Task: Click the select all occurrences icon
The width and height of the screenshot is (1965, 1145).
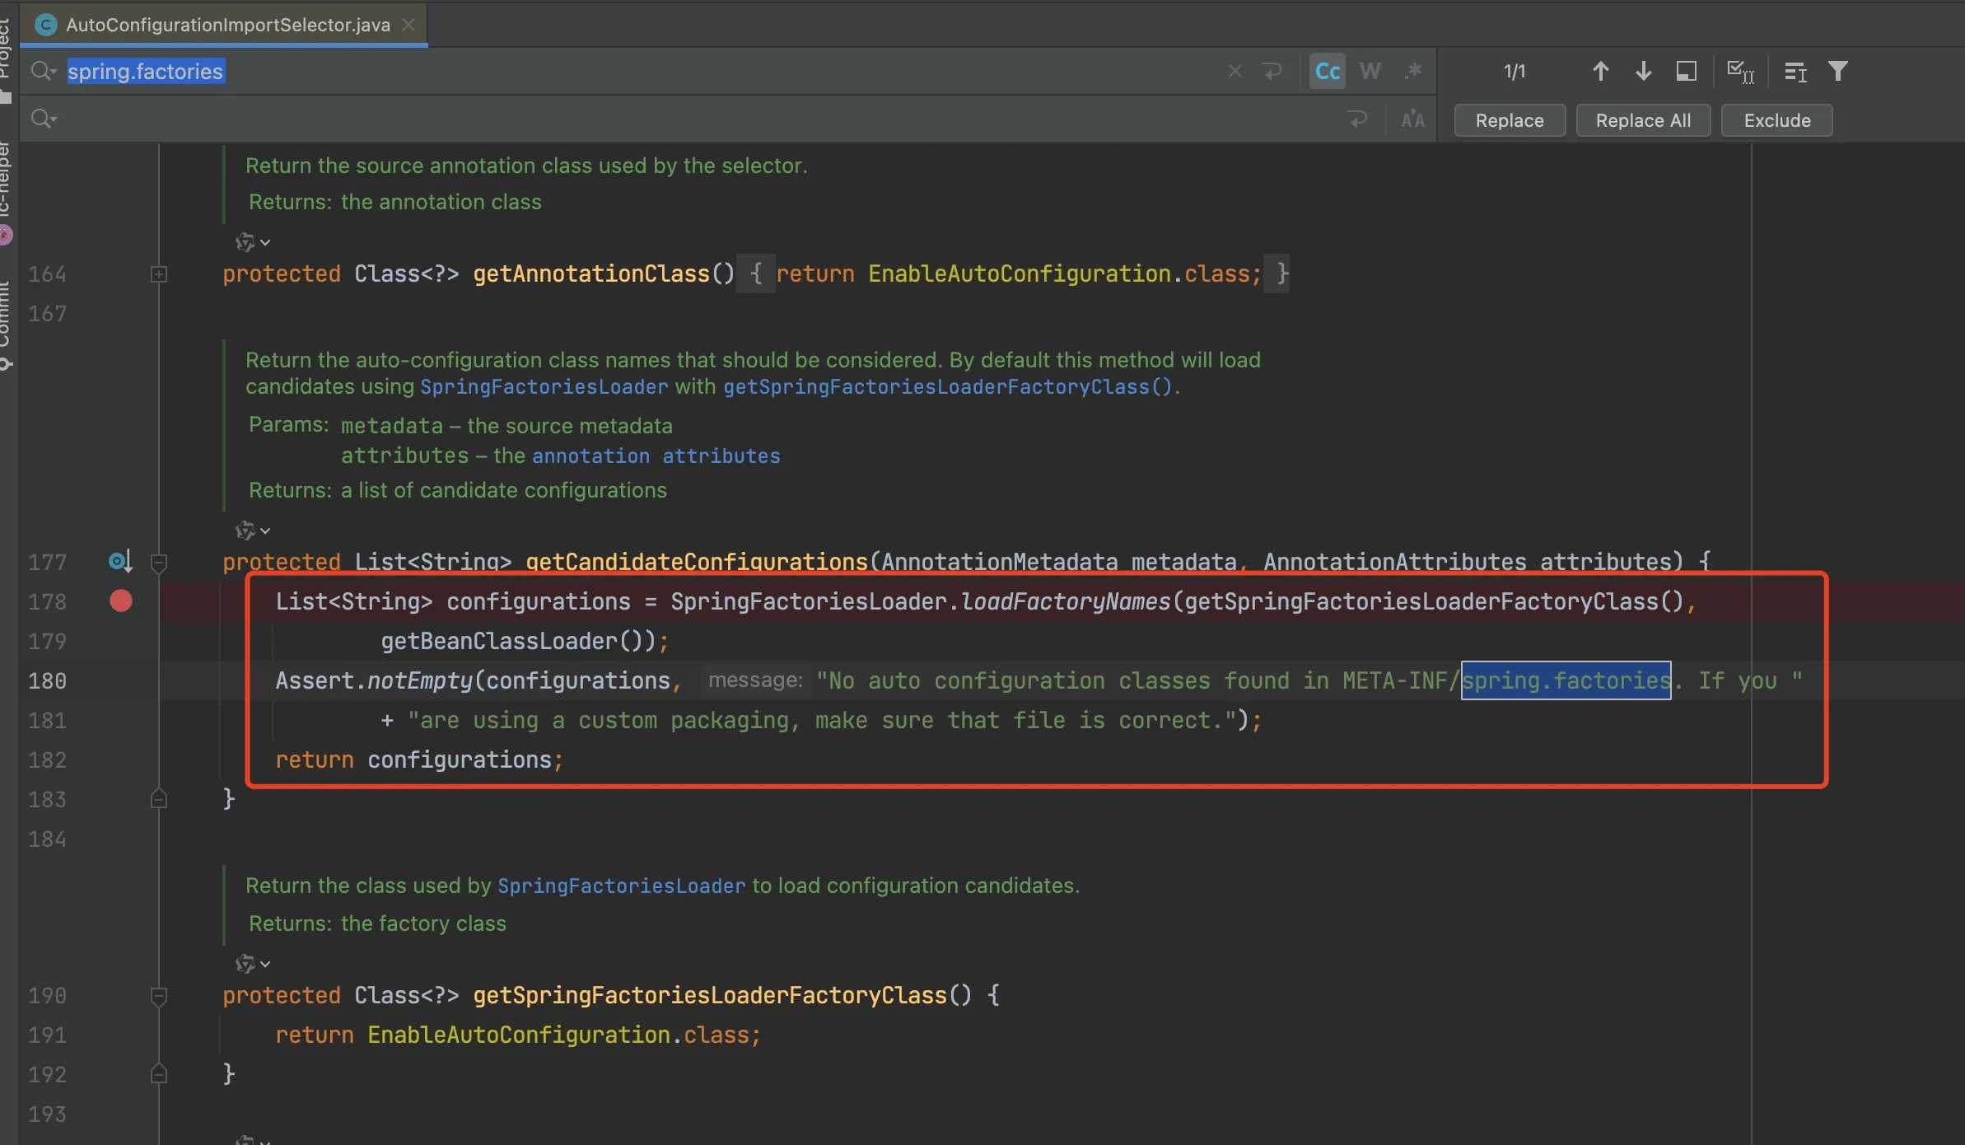Action: pyautogui.click(x=1739, y=72)
